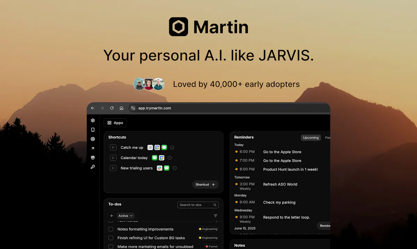Viewport: 417px width, 249px height.
Task: Click the Catch me up shortcut label
Action: 132,147
